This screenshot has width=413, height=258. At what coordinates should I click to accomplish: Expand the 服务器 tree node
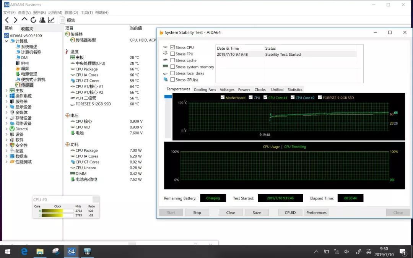point(7,101)
